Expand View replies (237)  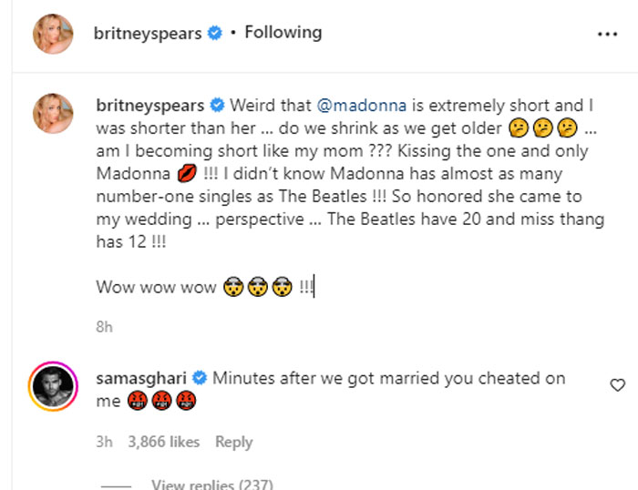tap(211, 485)
